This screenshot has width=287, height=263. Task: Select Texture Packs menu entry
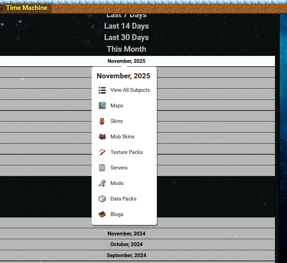tap(127, 152)
